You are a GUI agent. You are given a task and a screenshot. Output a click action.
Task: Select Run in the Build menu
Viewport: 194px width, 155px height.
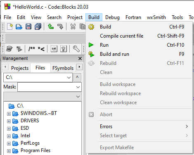pos(139,45)
